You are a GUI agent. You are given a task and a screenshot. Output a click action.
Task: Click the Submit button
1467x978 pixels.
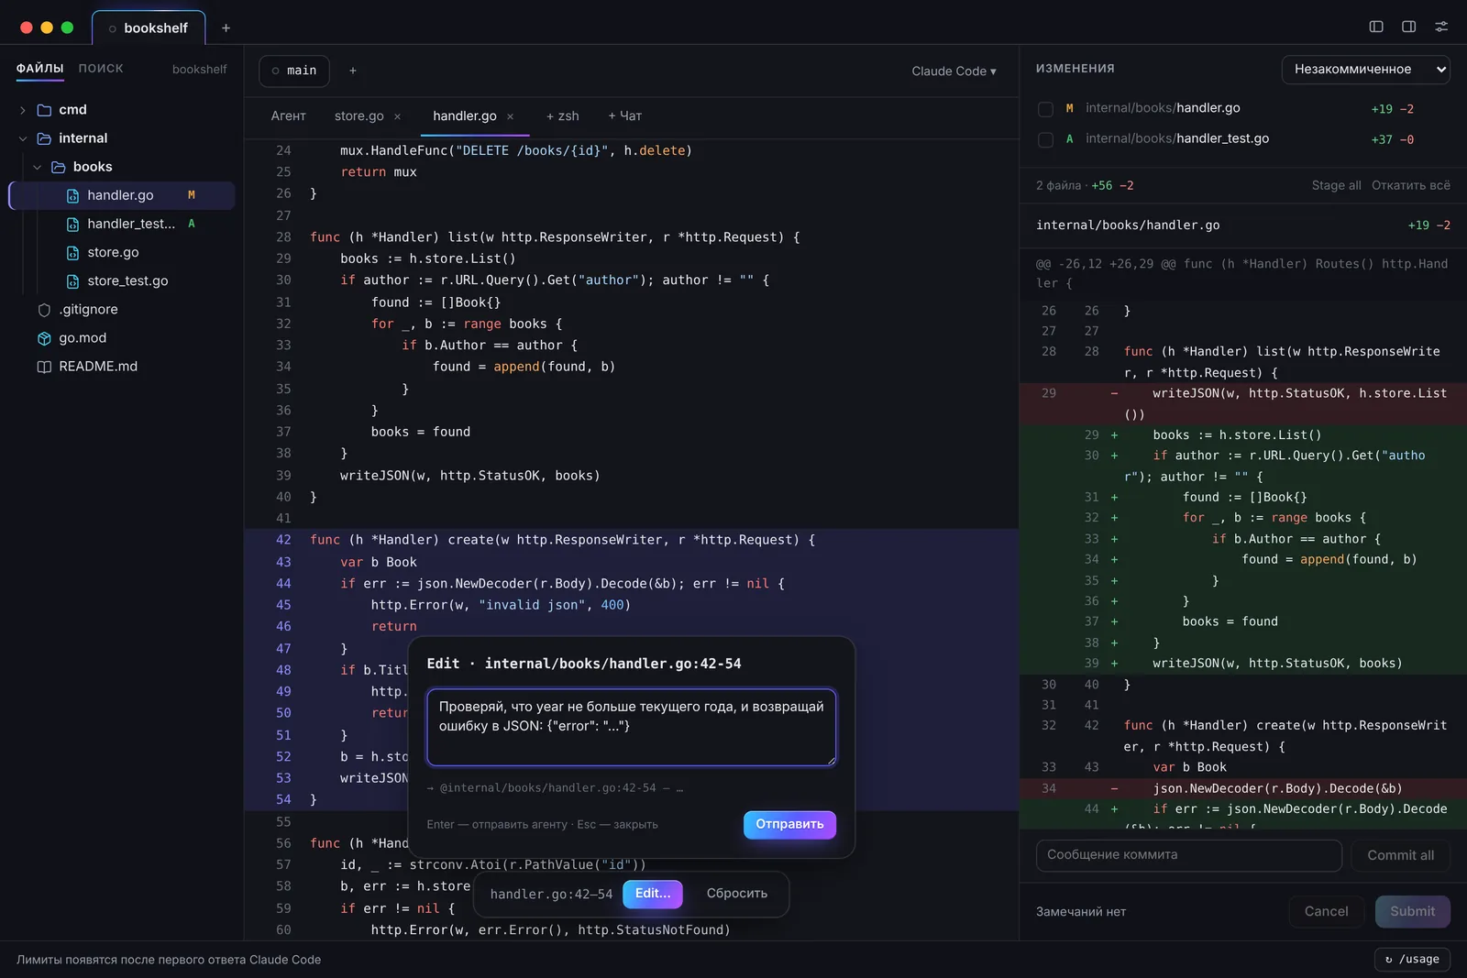(1412, 911)
